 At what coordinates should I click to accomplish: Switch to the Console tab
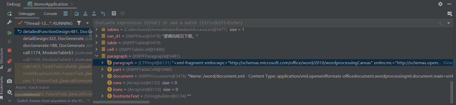click(50, 14)
